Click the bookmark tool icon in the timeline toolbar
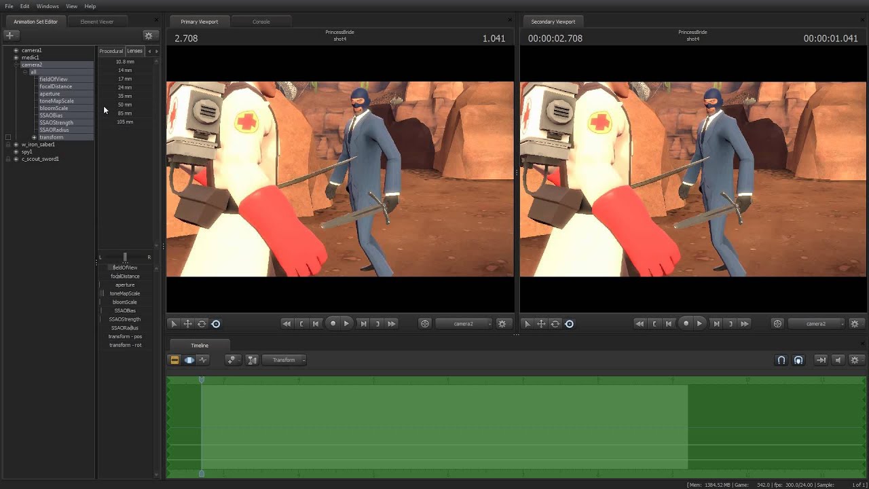The width and height of the screenshot is (869, 489). [232, 360]
